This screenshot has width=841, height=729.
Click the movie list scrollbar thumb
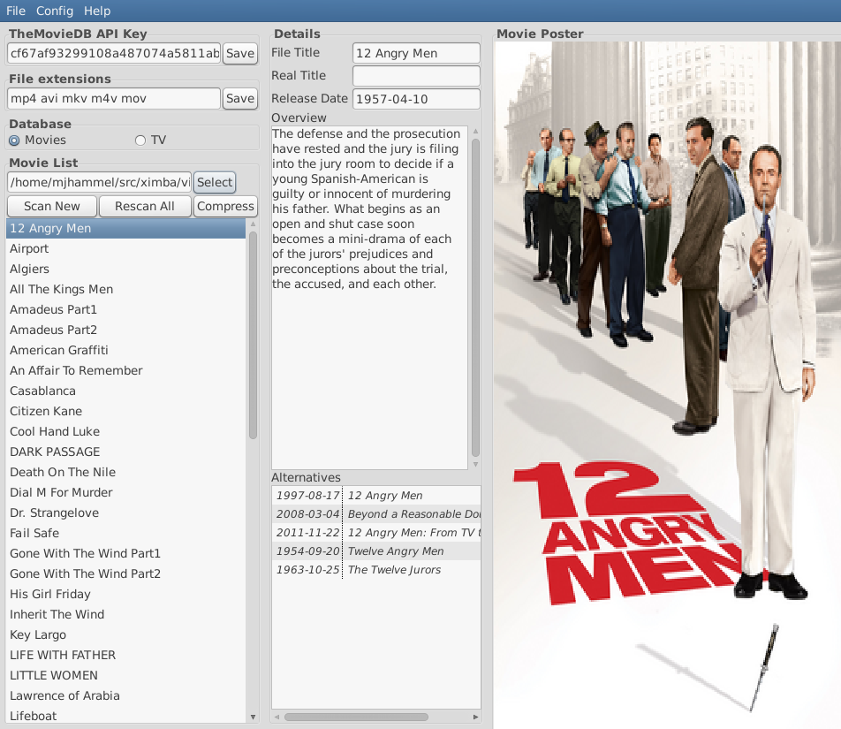pyautogui.click(x=254, y=335)
